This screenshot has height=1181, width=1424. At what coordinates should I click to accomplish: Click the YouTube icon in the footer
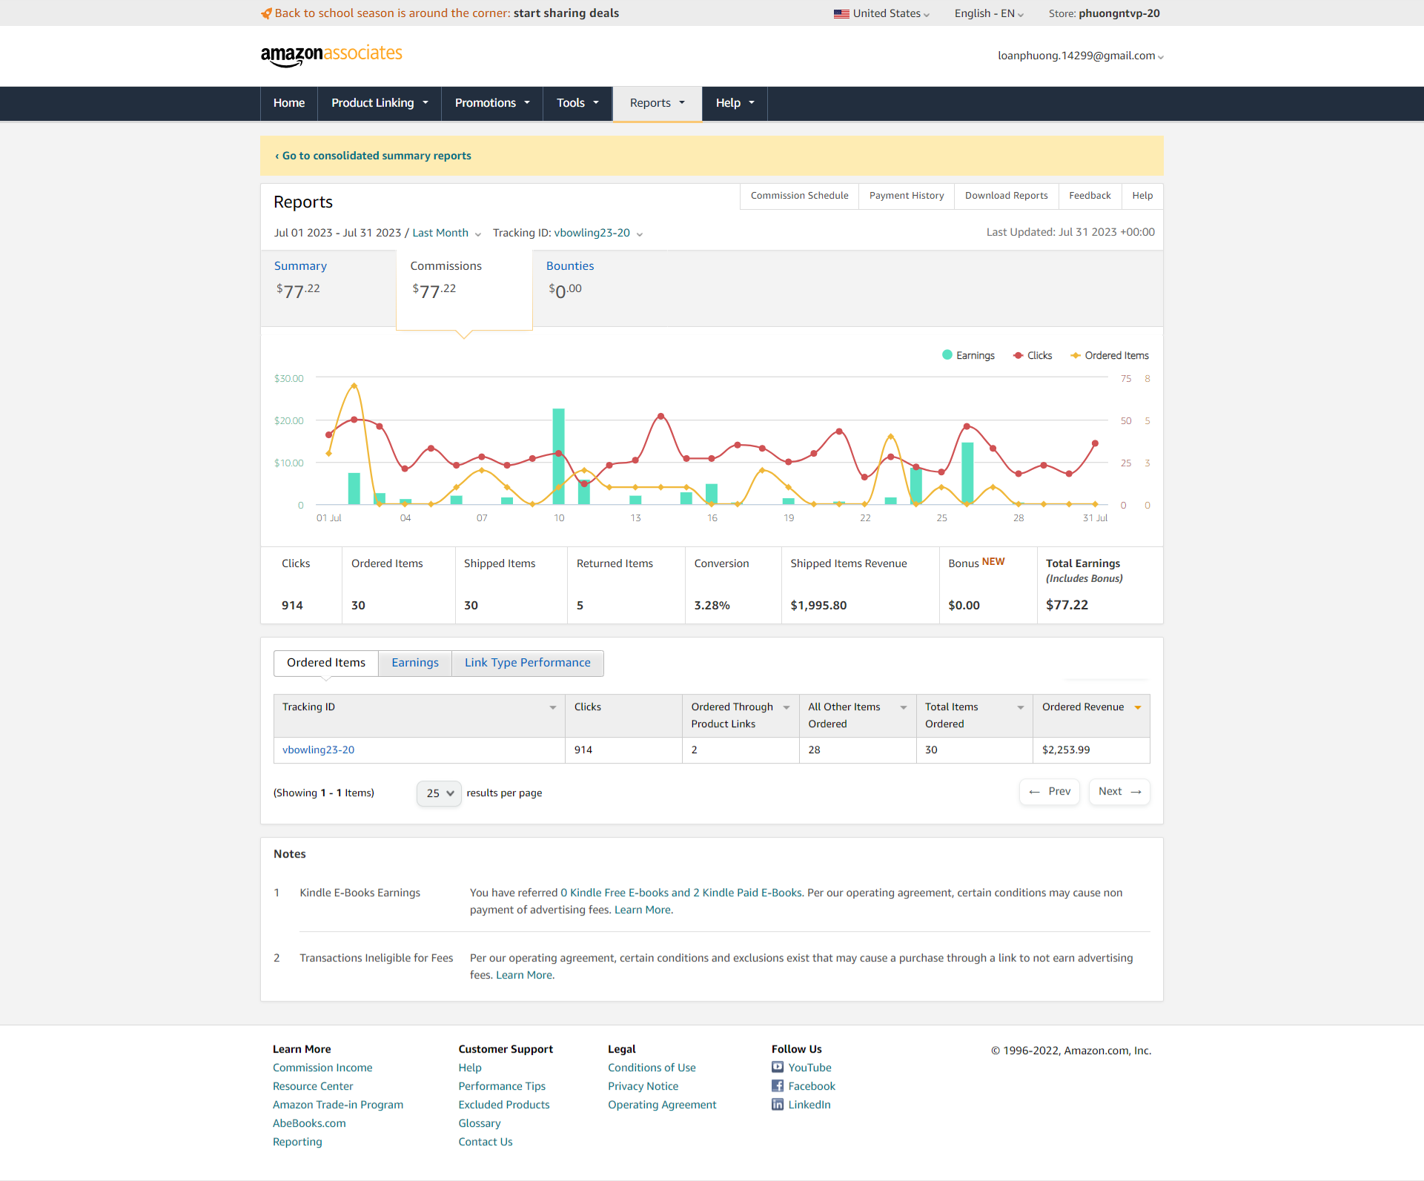click(x=778, y=1067)
